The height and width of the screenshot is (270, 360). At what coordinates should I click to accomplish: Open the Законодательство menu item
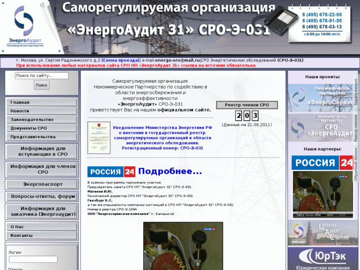(42, 119)
